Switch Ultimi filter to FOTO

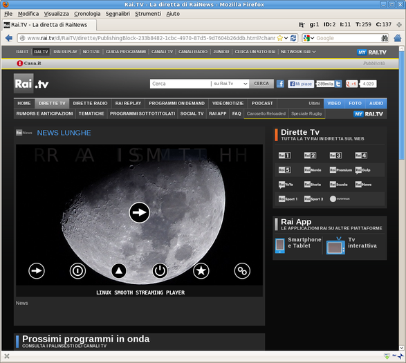355,103
